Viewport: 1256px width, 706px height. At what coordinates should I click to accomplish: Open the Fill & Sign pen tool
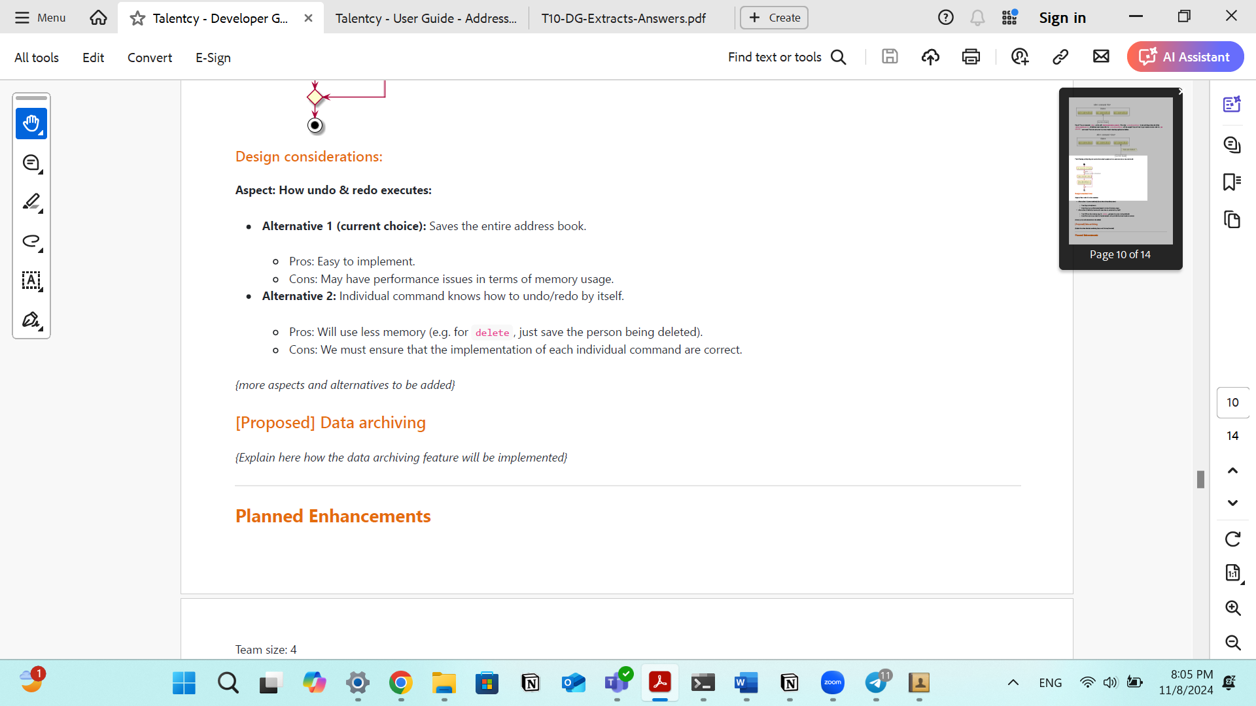31,320
